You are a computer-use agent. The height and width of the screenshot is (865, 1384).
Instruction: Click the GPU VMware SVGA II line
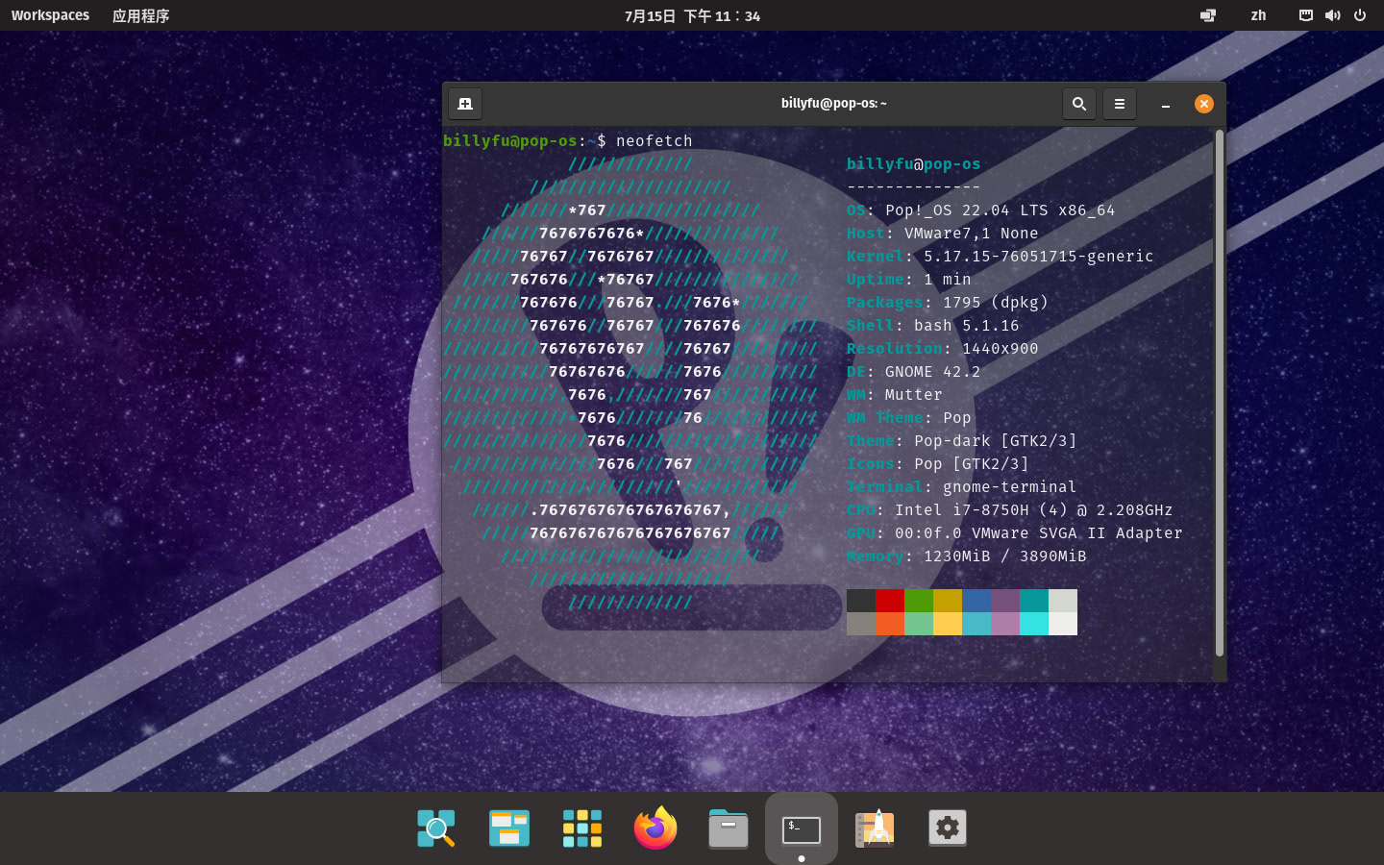[x=1015, y=532]
